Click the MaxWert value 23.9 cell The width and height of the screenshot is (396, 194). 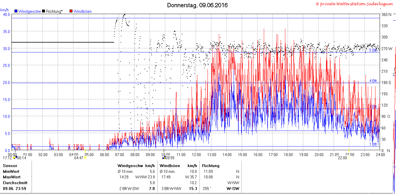[151, 177]
